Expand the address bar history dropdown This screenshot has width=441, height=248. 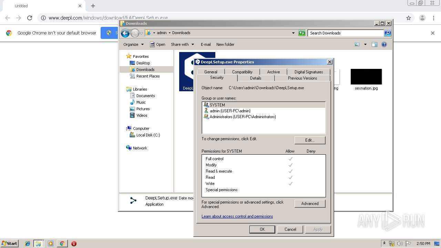pos(293,33)
